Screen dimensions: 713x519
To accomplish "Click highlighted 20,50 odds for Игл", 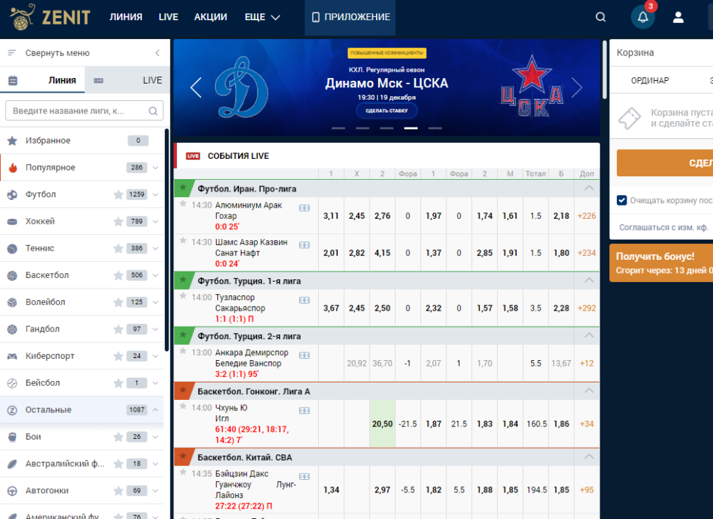I will [x=382, y=424].
